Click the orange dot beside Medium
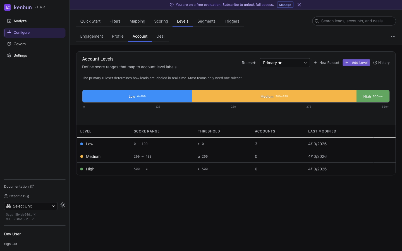Screen dimensions: 402x251 [82, 156]
